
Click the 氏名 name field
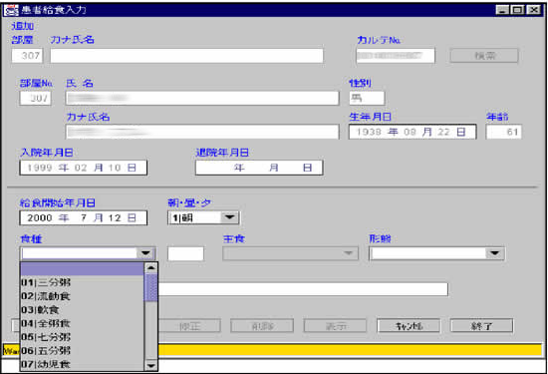click(202, 98)
